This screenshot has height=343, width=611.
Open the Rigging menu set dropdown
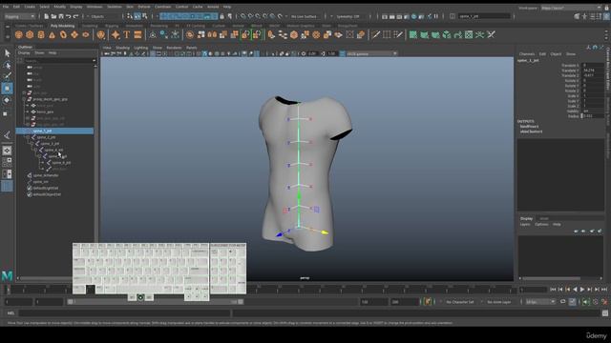point(19,16)
